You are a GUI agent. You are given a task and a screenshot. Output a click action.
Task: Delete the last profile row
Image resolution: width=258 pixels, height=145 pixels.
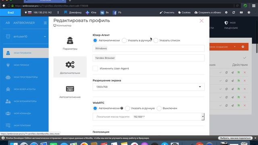click(x=245, y=106)
